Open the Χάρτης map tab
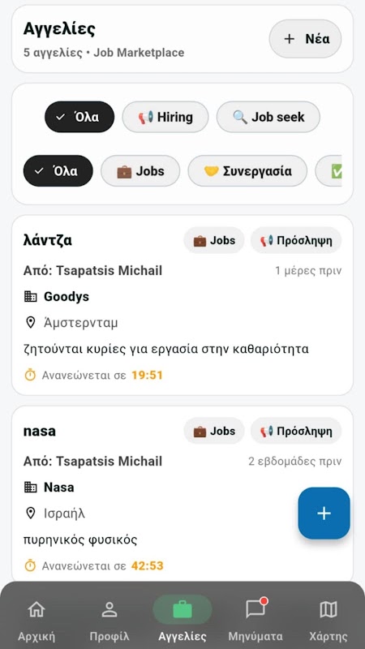 (x=328, y=621)
